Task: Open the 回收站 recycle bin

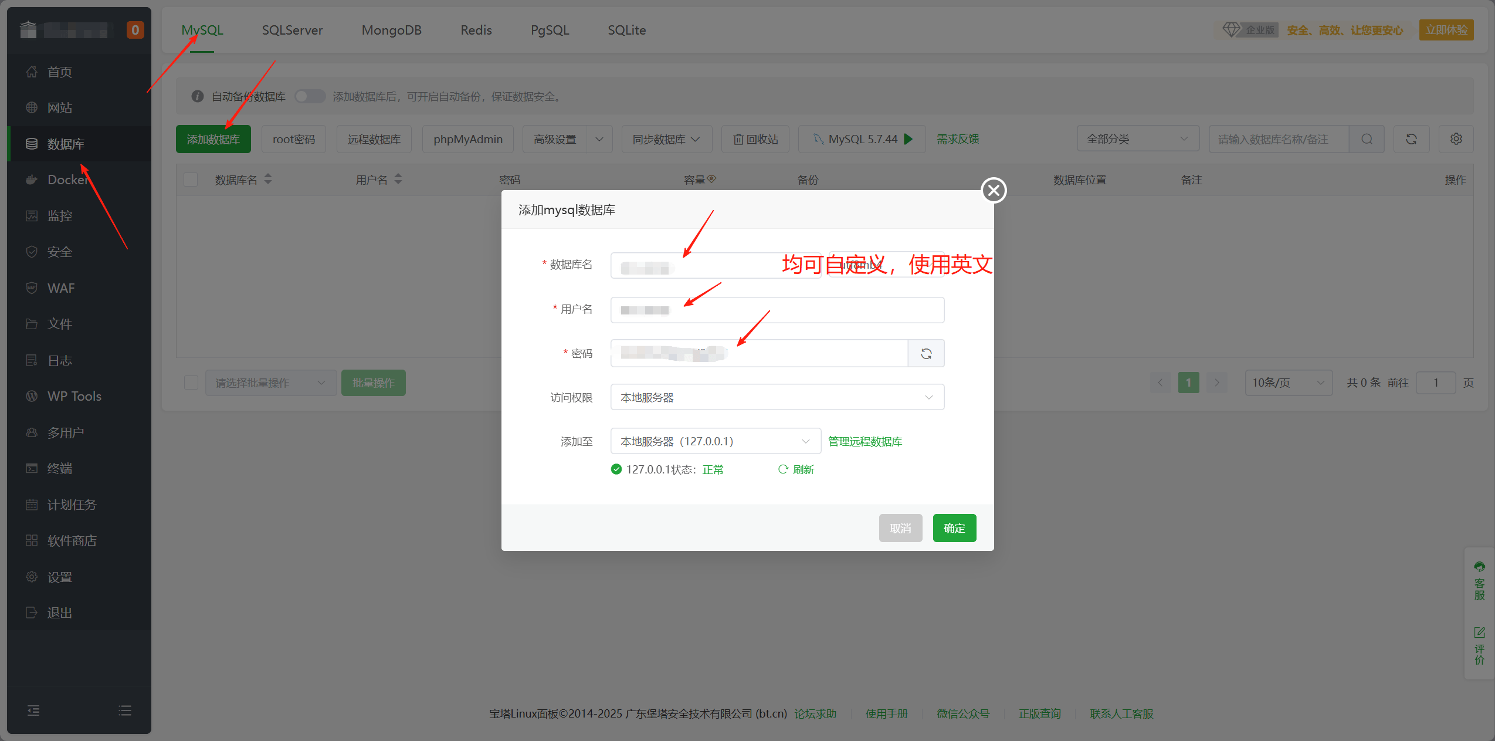Action: pos(755,139)
